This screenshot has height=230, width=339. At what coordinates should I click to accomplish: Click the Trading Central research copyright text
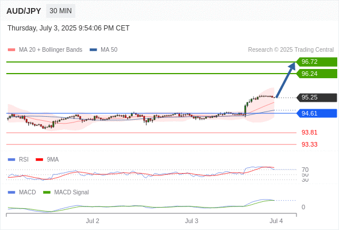click(x=291, y=50)
